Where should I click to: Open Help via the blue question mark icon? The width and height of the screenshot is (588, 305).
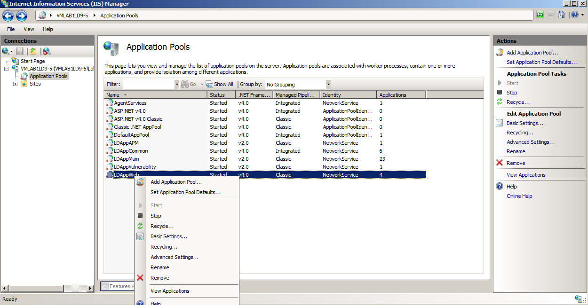point(574,15)
